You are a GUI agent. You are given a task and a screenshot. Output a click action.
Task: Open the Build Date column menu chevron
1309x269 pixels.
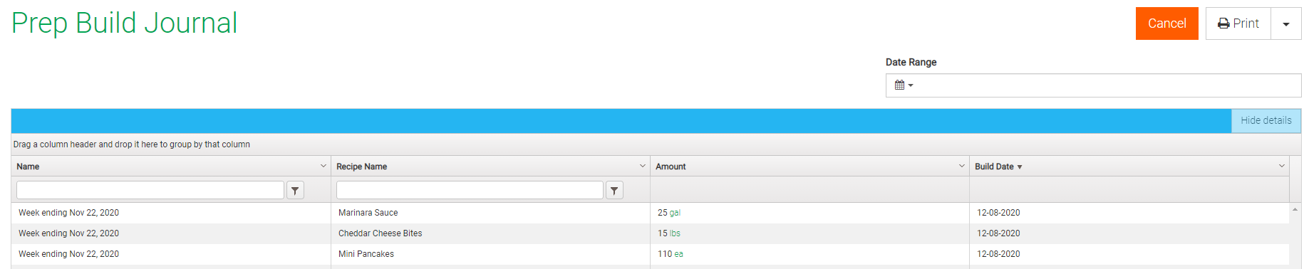pyautogui.click(x=1282, y=166)
